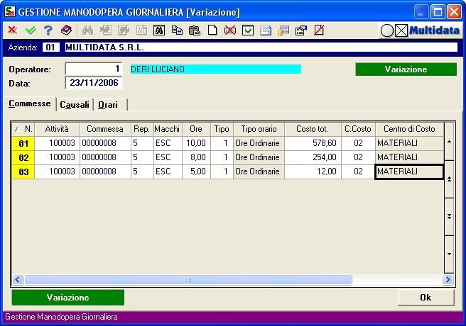Click the Data field showing 23/11/2006
The image size is (466, 326).
(94, 83)
